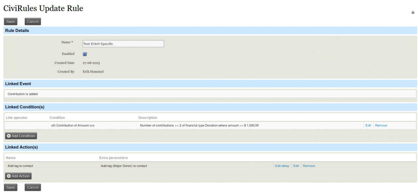The image size is (418, 193).
Task: Remove the xth Contribution of Amount condition
Action: click(381, 125)
